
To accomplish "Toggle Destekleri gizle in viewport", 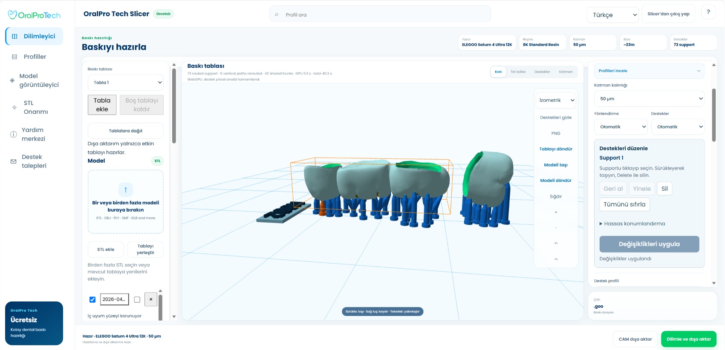I will pyautogui.click(x=556, y=118).
